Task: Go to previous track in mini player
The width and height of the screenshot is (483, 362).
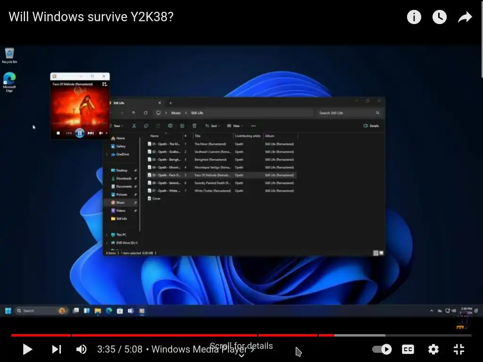Action: click(x=68, y=133)
